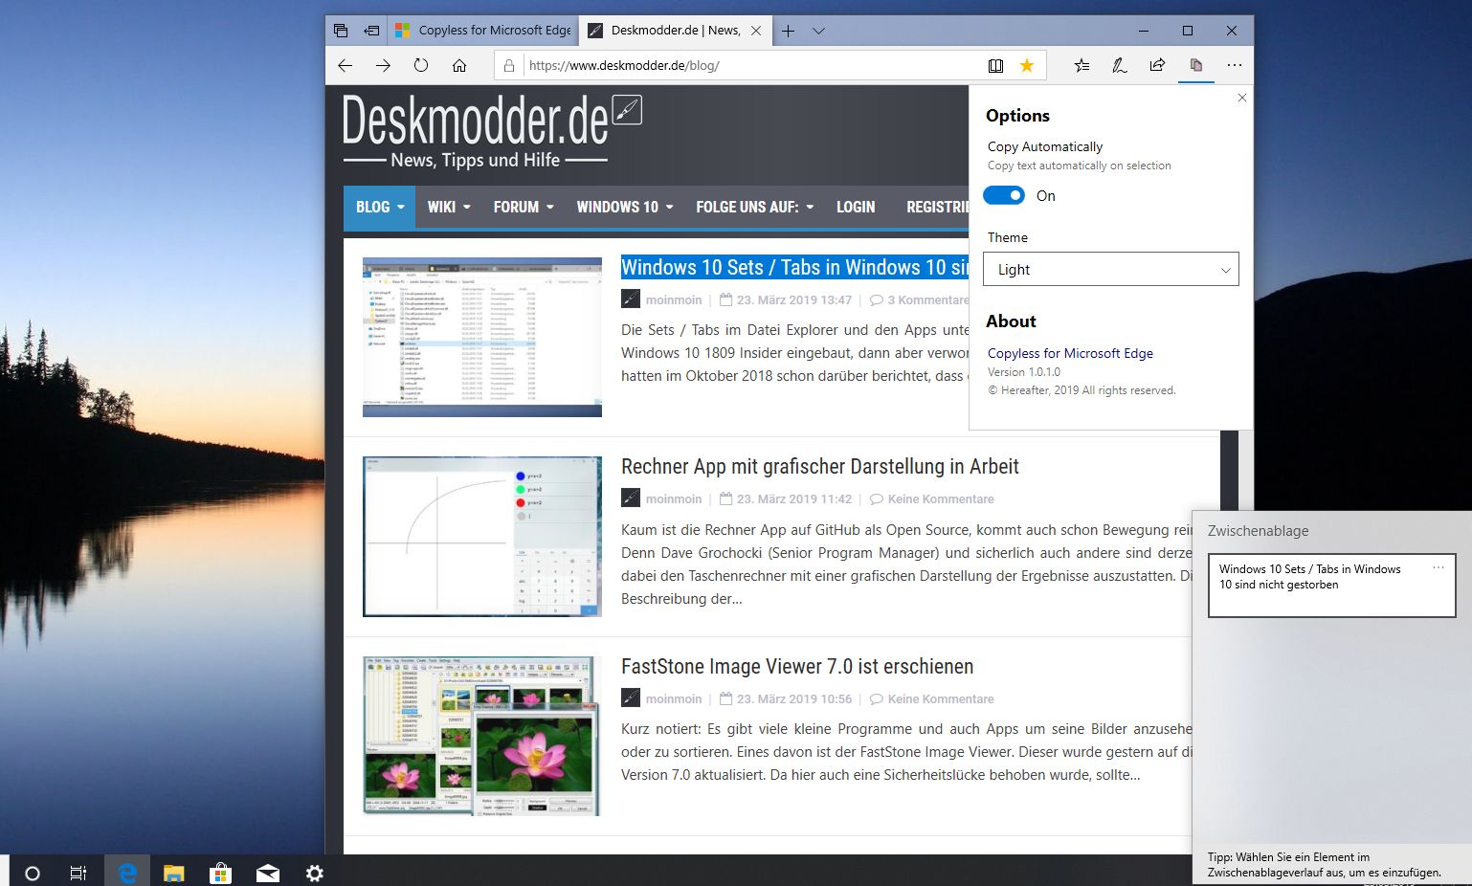Image resolution: width=1472 pixels, height=886 pixels.
Task: Click the Add notes pen icon
Action: [1119, 65]
